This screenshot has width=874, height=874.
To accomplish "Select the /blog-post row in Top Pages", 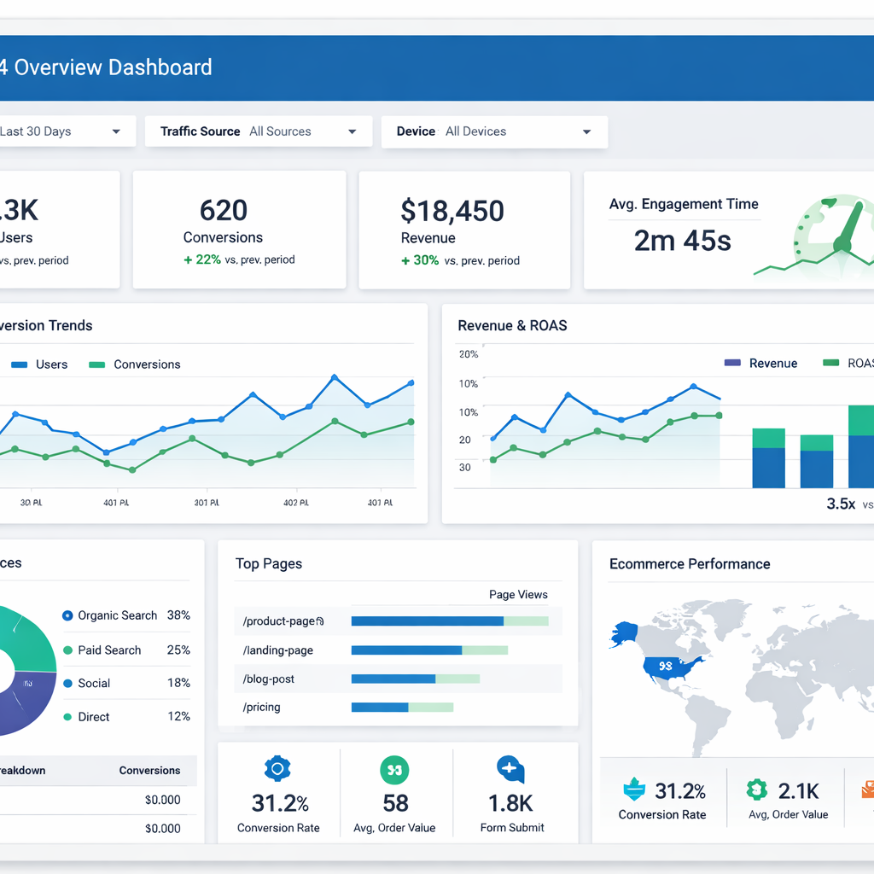I will (x=398, y=679).
